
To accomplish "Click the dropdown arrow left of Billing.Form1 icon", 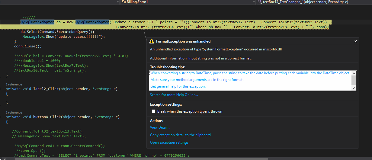I will [x=118, y=2].
